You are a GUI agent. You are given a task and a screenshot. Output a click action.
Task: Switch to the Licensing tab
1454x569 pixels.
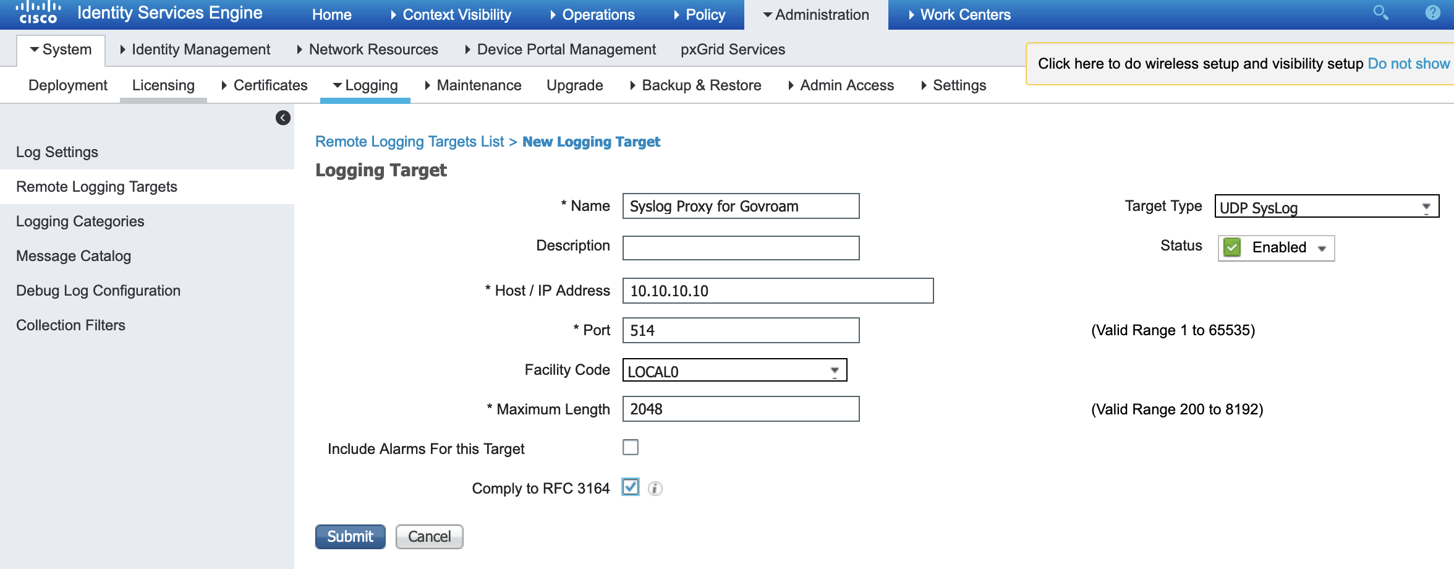coord(163,85)
